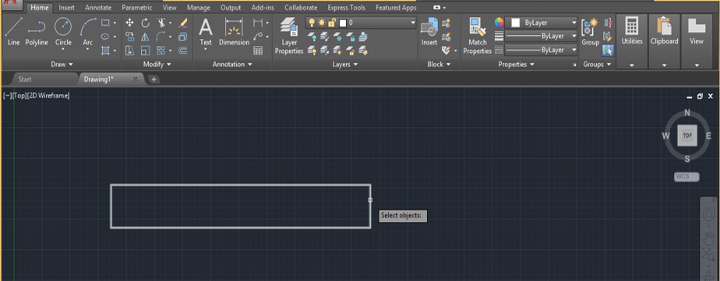Switch to the Express Tools tab
The image size is (720, 281).
(346, 8)
